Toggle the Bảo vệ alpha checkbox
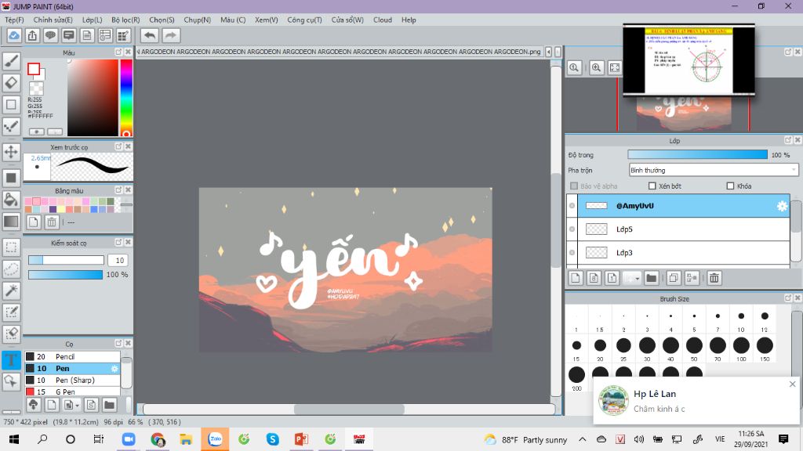Image resolution: width=803 pixels, height=451 pixels. [x=574, y=186]
